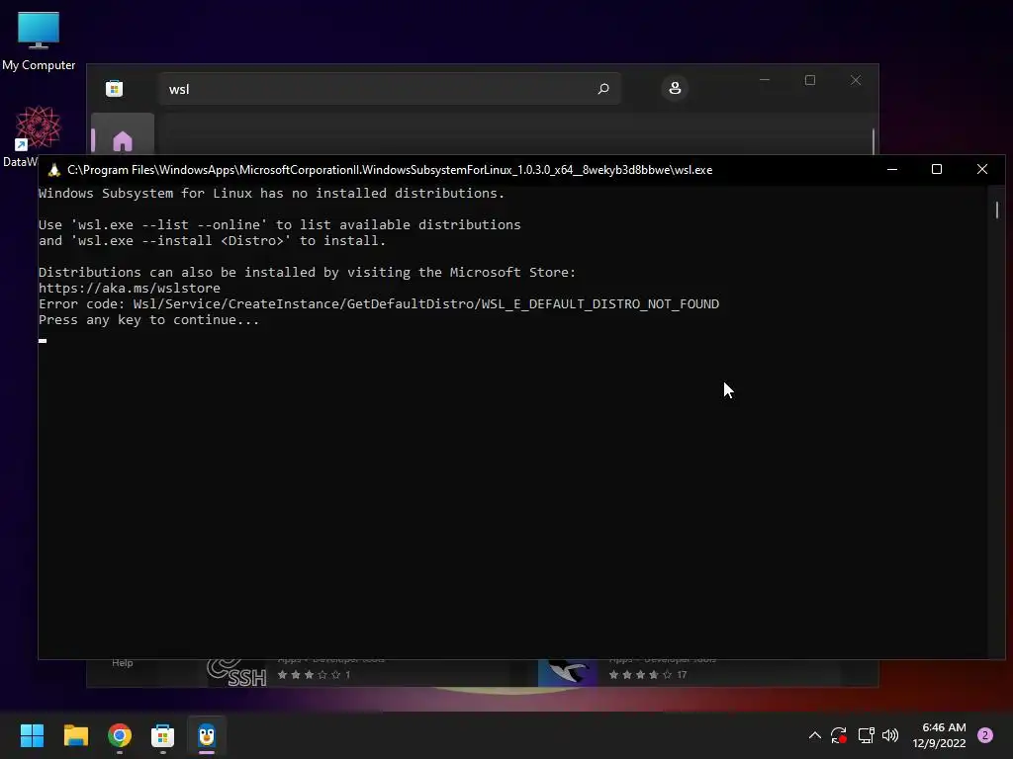This screenshot has height=759, width=1013.
Task: Switch to Google Chrome in the taskbar
Action: click(x=120, y=735)
